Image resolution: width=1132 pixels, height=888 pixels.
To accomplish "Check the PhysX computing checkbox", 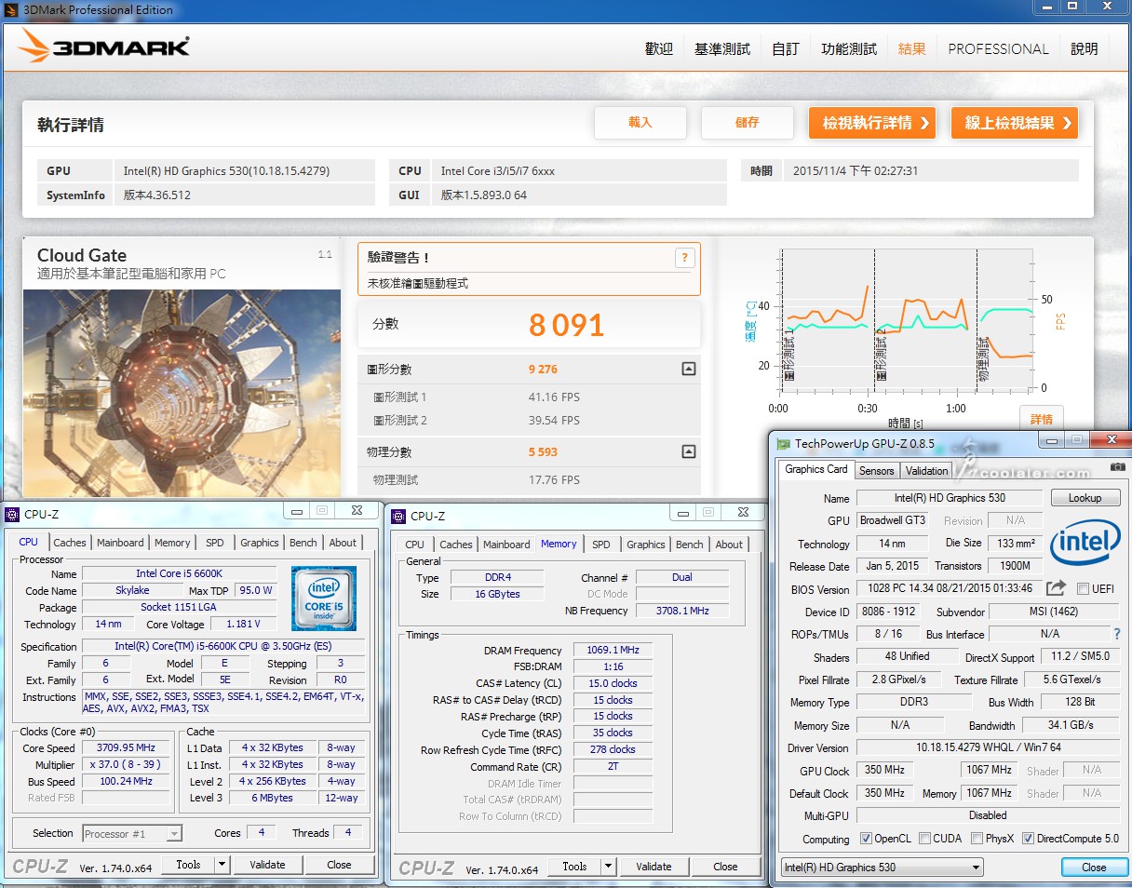I will 977,839.
